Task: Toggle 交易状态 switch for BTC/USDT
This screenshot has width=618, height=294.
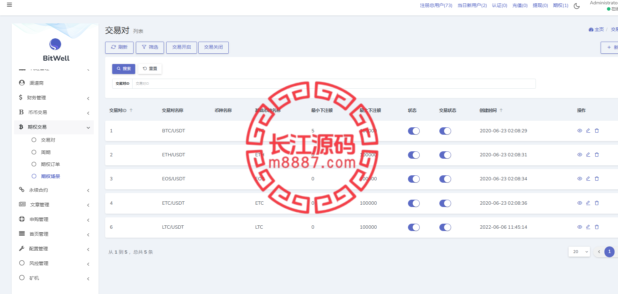Action: [x=445, y=131]
